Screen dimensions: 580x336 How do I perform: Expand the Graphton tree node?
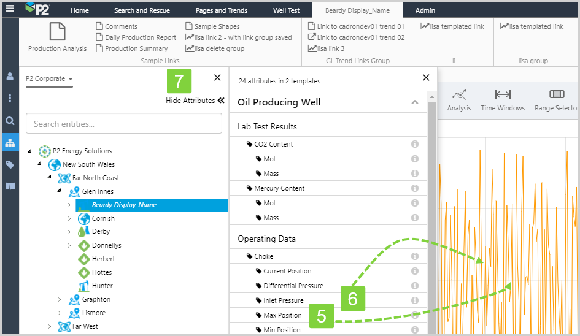coord(60,299)
